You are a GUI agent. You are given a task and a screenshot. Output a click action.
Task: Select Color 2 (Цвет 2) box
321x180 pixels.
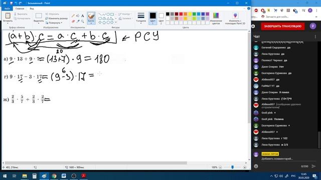161,18
